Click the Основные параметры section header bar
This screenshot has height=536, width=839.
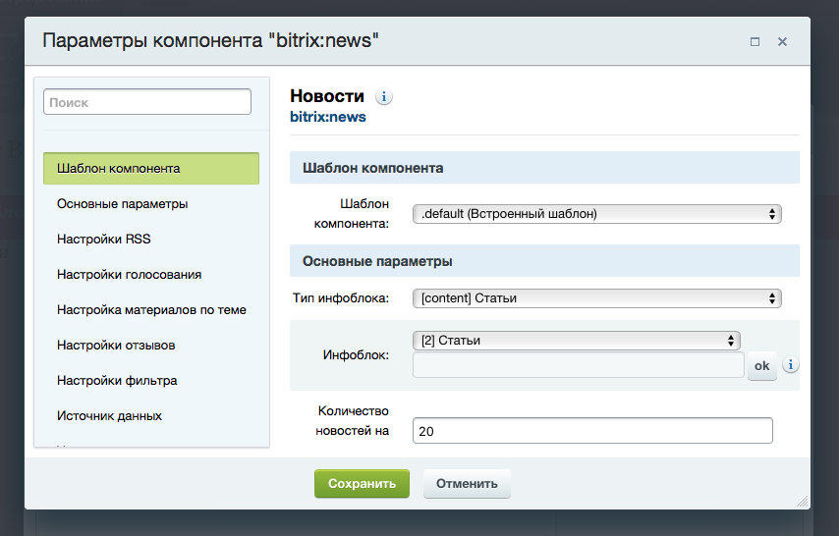pos(544,261)
